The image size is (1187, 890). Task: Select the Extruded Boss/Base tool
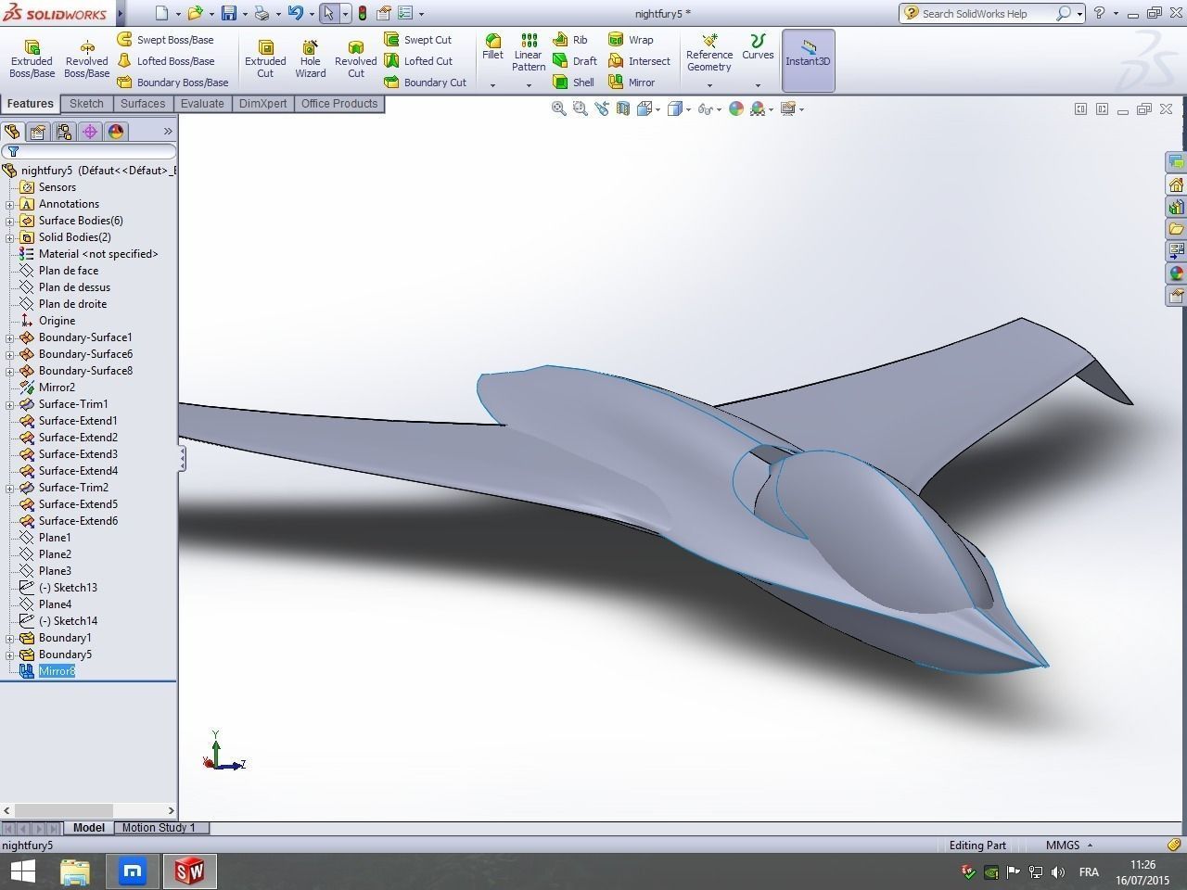32,59
